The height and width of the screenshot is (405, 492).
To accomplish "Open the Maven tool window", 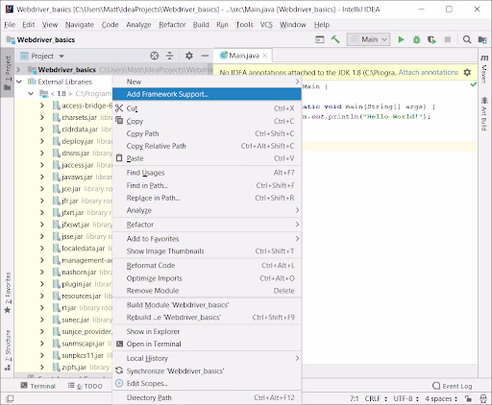I will click(484, 69).
